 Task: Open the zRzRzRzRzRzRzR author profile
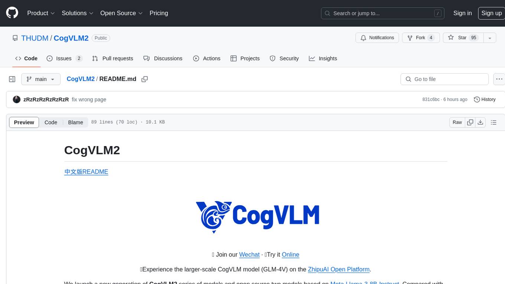tap(46, 100)
